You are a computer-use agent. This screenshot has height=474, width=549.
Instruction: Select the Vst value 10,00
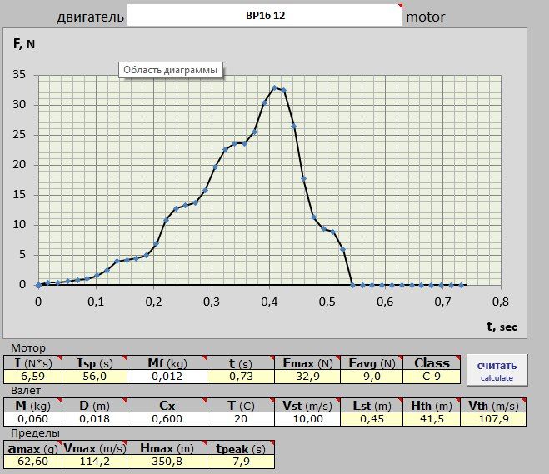tap(307, 419)
